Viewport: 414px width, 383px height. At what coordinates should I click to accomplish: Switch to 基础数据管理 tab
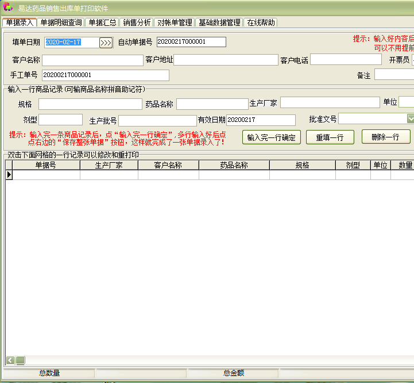(x=219, y=22)
